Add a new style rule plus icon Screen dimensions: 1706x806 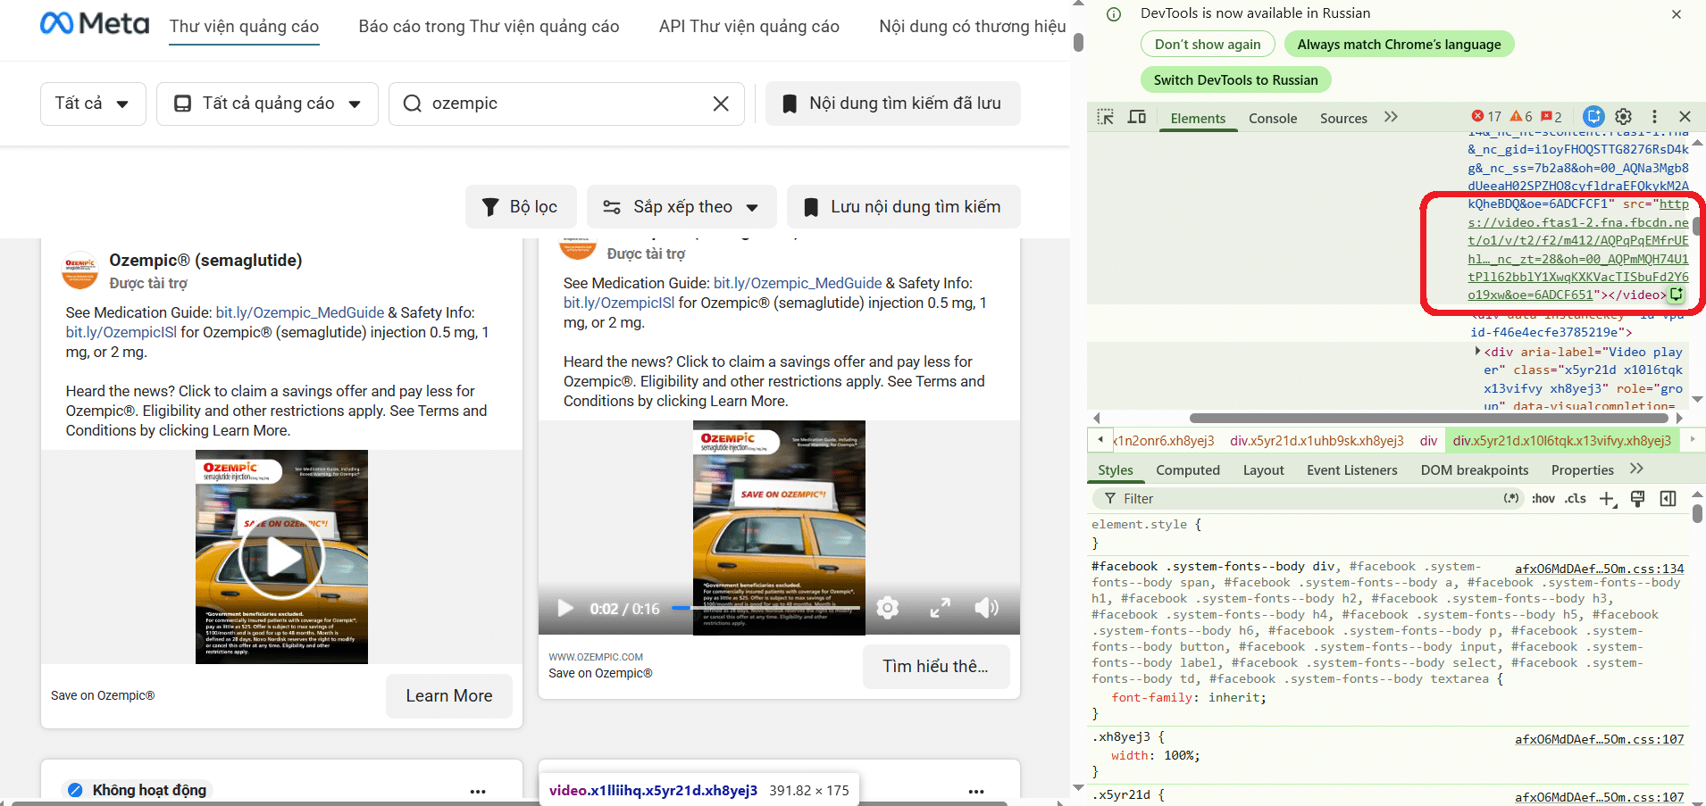click(1607, 499)
